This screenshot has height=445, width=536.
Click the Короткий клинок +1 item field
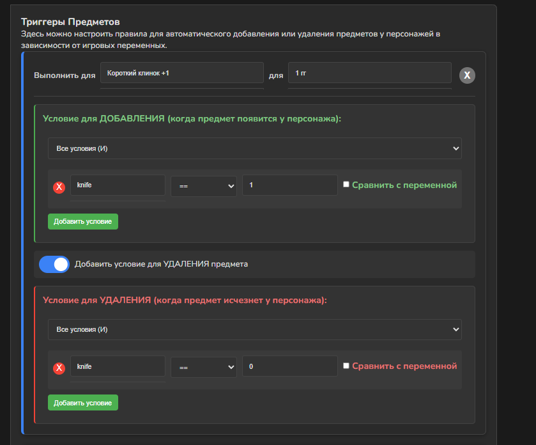pyautogui.click(x=182, y=73)
